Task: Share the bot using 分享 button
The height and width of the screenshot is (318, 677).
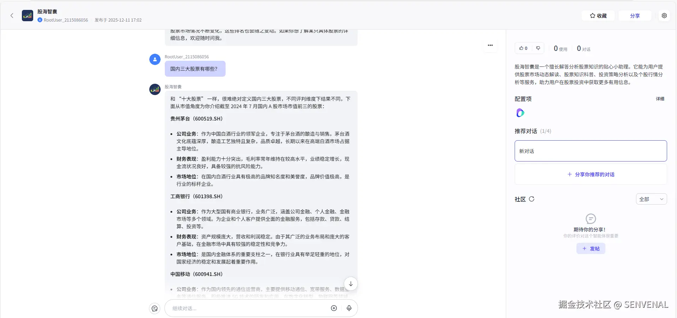Action: tap(635, 16)
